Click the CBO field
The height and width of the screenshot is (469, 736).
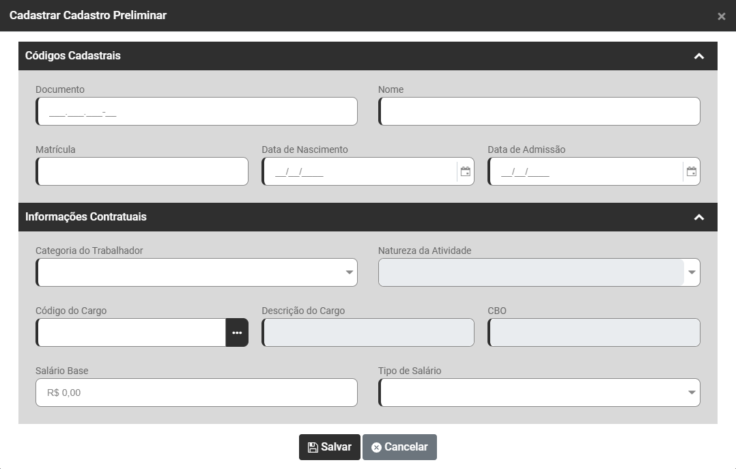tap(594, 332)
